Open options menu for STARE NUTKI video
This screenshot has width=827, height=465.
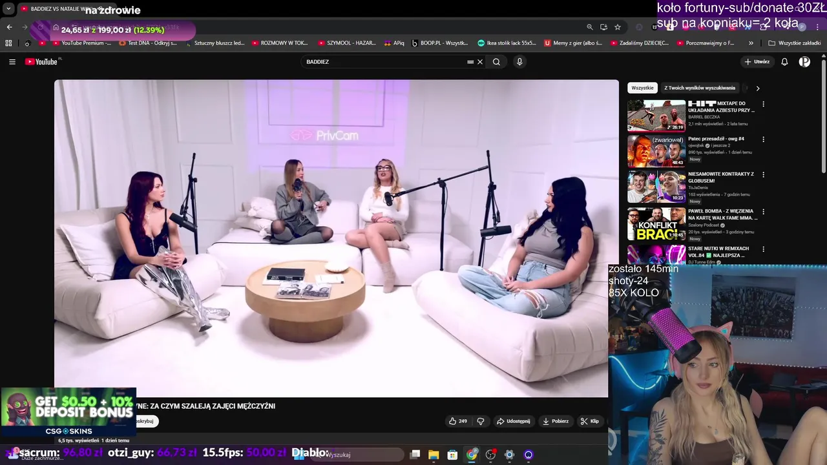[763, 249]
